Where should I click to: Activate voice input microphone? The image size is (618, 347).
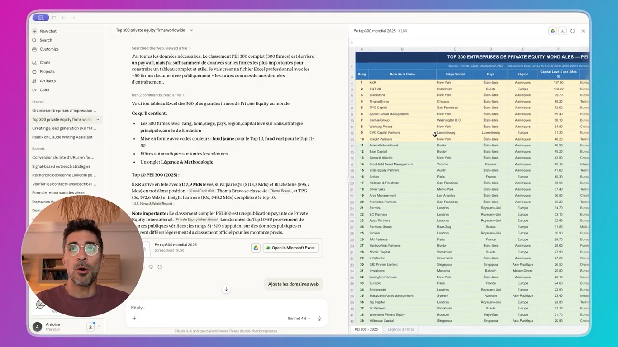319,319
